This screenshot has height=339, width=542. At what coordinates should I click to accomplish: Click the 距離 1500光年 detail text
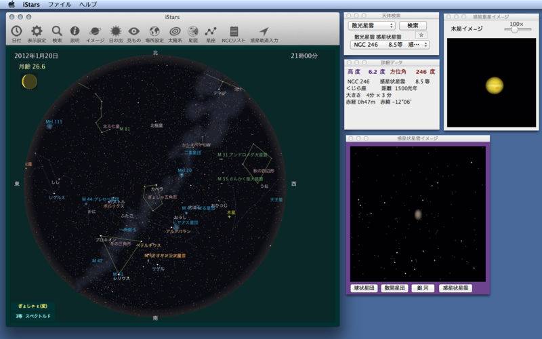pyautogui.click(x=400, y=88)
